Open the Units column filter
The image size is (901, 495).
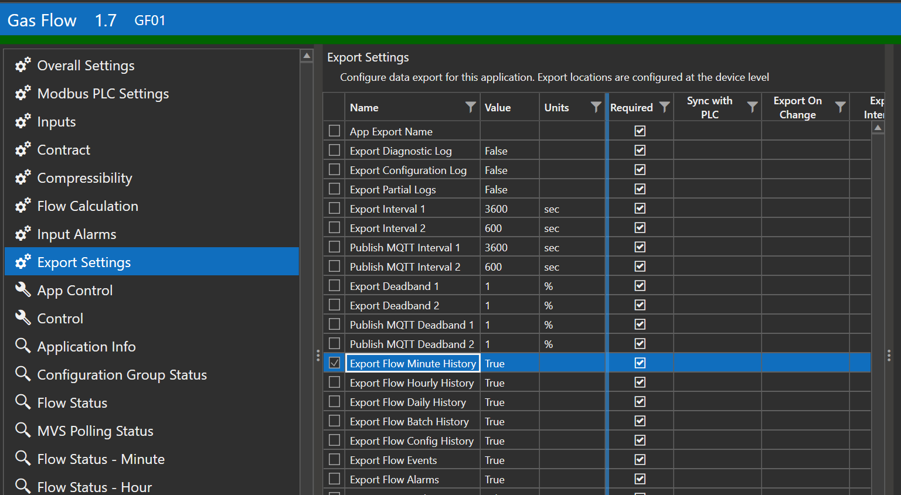pos(596,107)
